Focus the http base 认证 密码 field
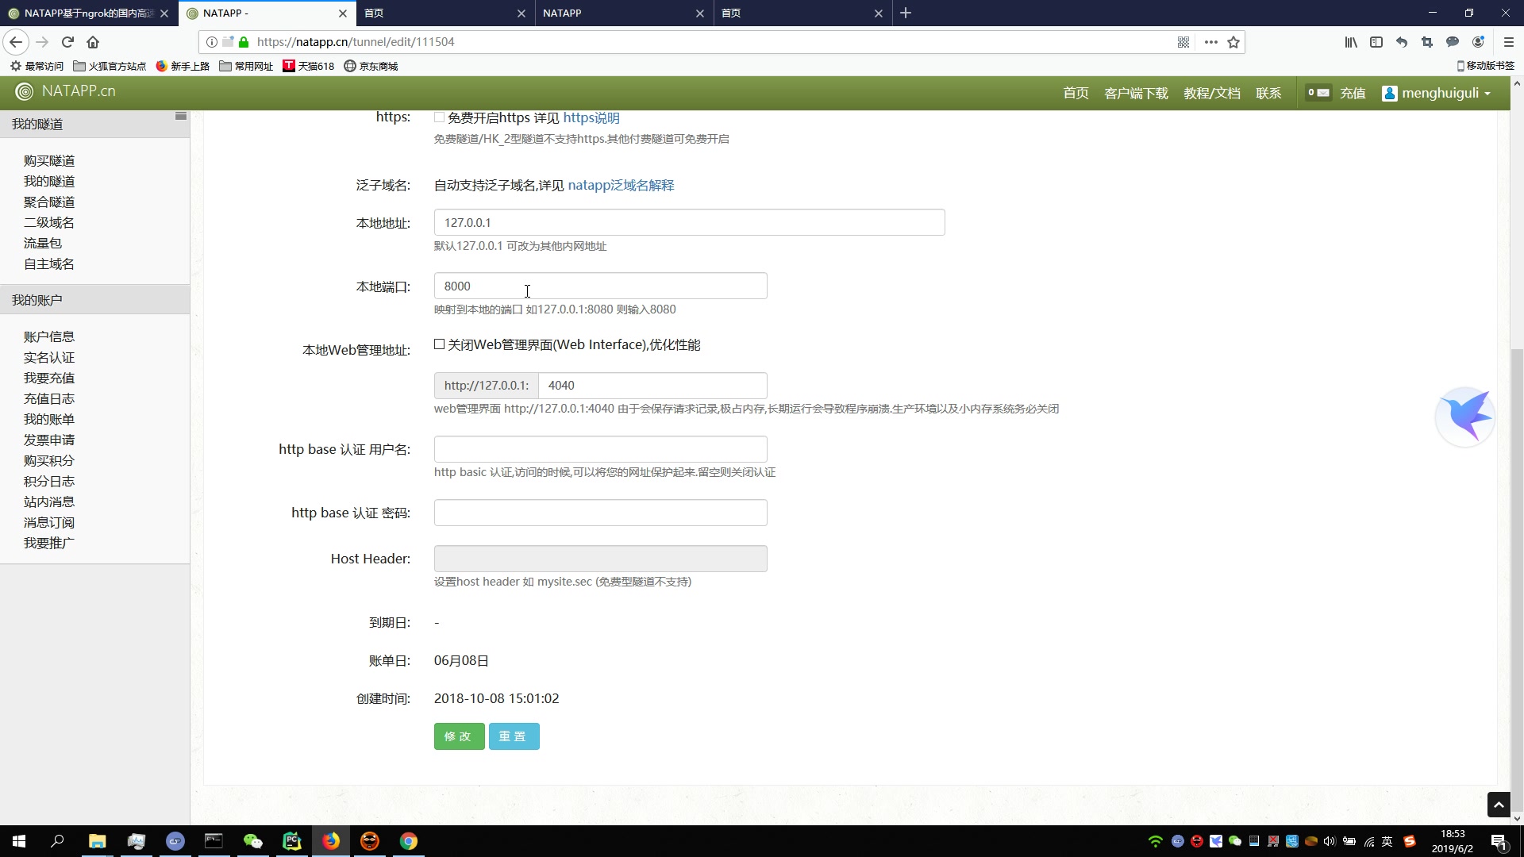Viewport: 1524px width, 857px height. tap(600, 513)
